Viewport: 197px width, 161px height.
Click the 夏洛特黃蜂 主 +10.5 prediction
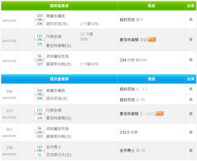(137, 114)
